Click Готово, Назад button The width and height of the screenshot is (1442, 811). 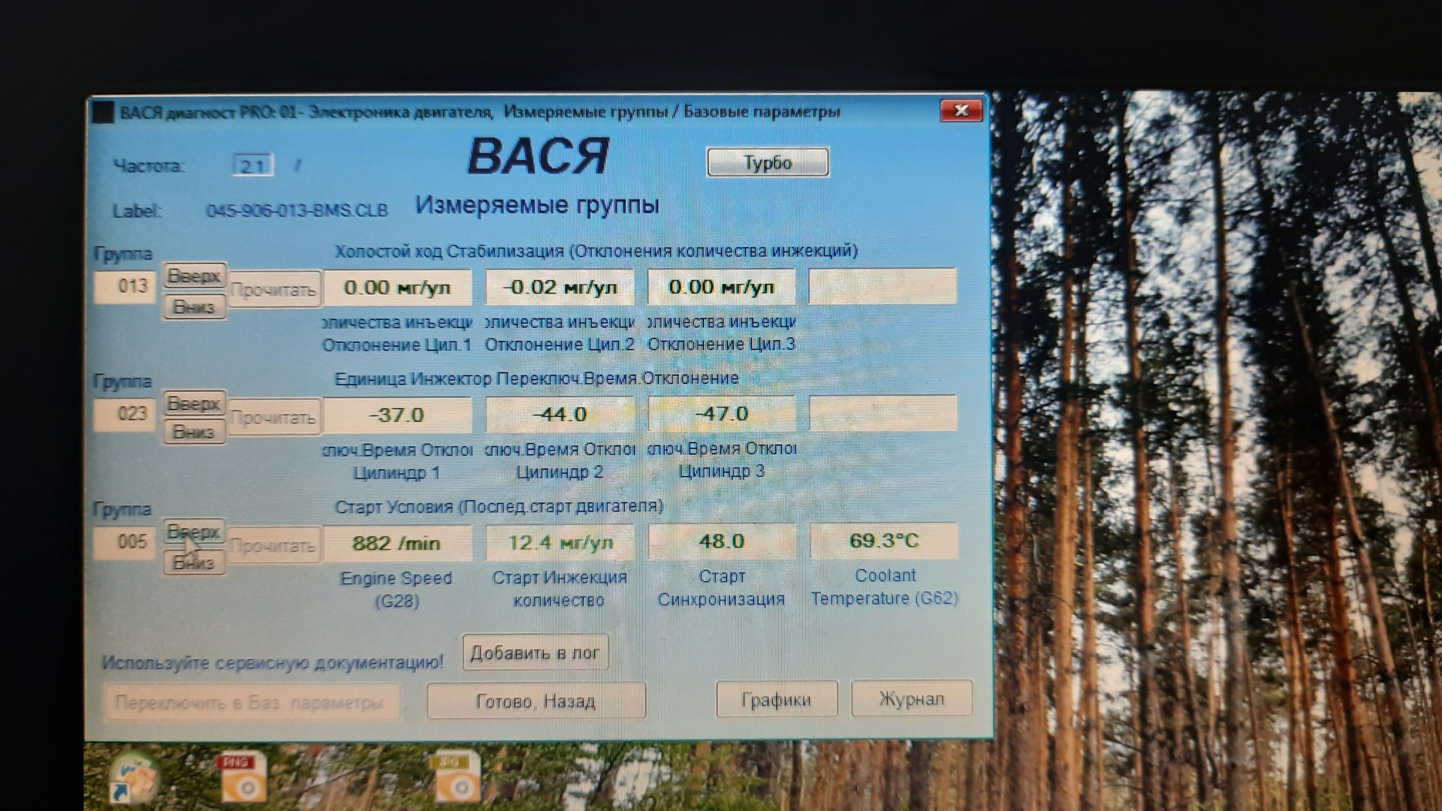point(535,701)
